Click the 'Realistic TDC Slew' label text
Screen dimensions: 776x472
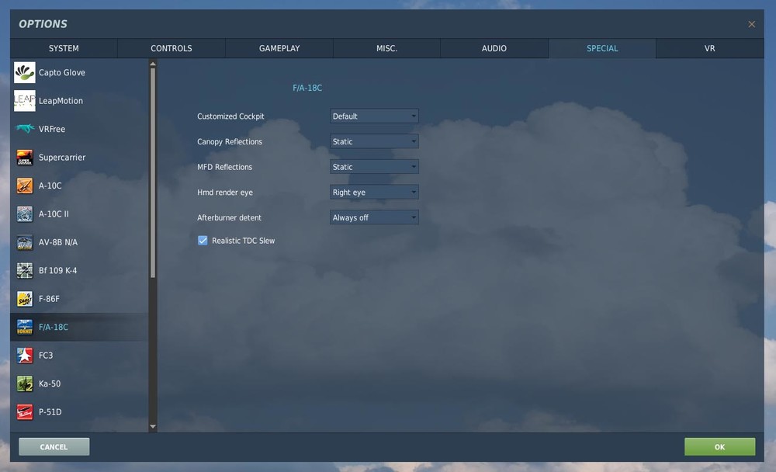click(243, 241)
